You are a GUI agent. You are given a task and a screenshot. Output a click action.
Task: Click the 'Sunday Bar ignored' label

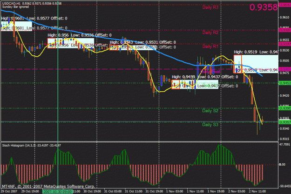coord(15,7)
